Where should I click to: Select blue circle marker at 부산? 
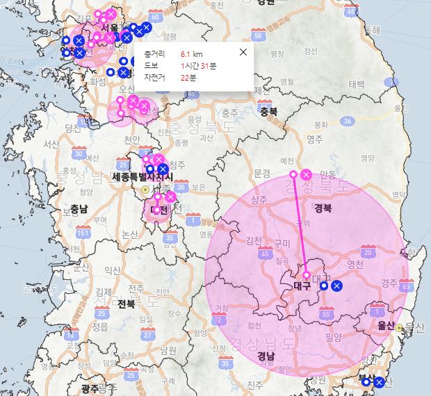click(x=366, y=382)
